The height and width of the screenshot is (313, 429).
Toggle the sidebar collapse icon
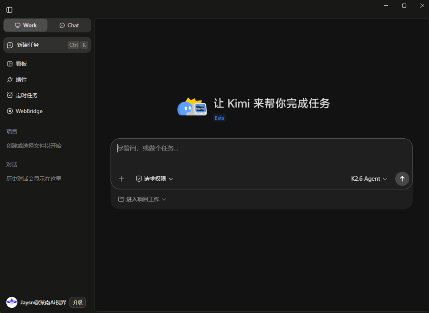[x=9, y=10]
